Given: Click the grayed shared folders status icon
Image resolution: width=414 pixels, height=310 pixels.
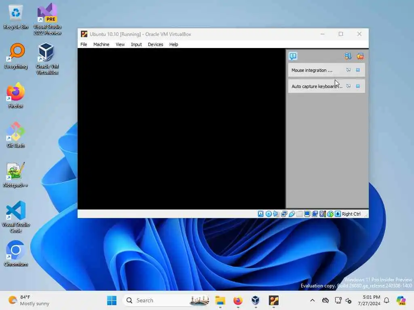Looking at the screenshot, I should [x=300, y=214].
